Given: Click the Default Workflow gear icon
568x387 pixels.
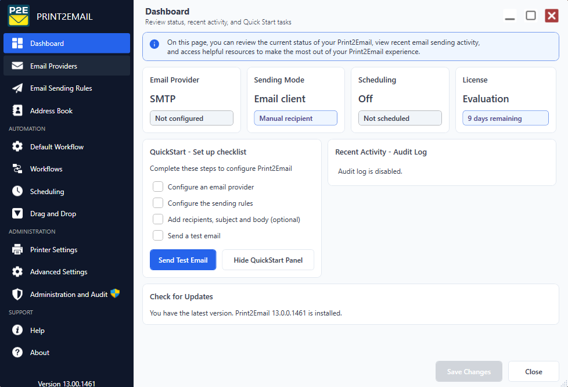Looking at the screenshot, I should coord(17,146).
